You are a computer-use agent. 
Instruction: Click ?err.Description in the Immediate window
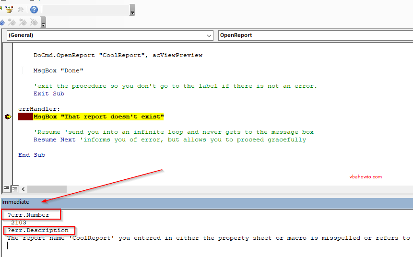coord(38,230)
